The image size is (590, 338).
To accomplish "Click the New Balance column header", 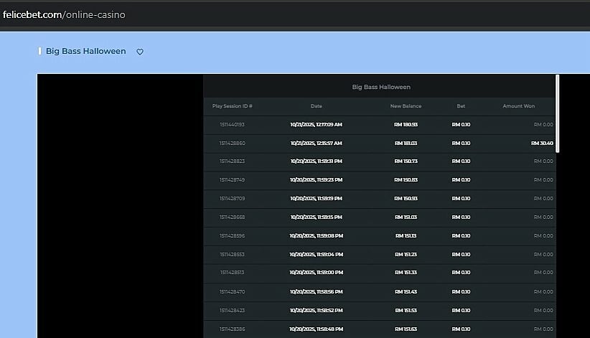I will pyautogui.click(x=406, y=106).
